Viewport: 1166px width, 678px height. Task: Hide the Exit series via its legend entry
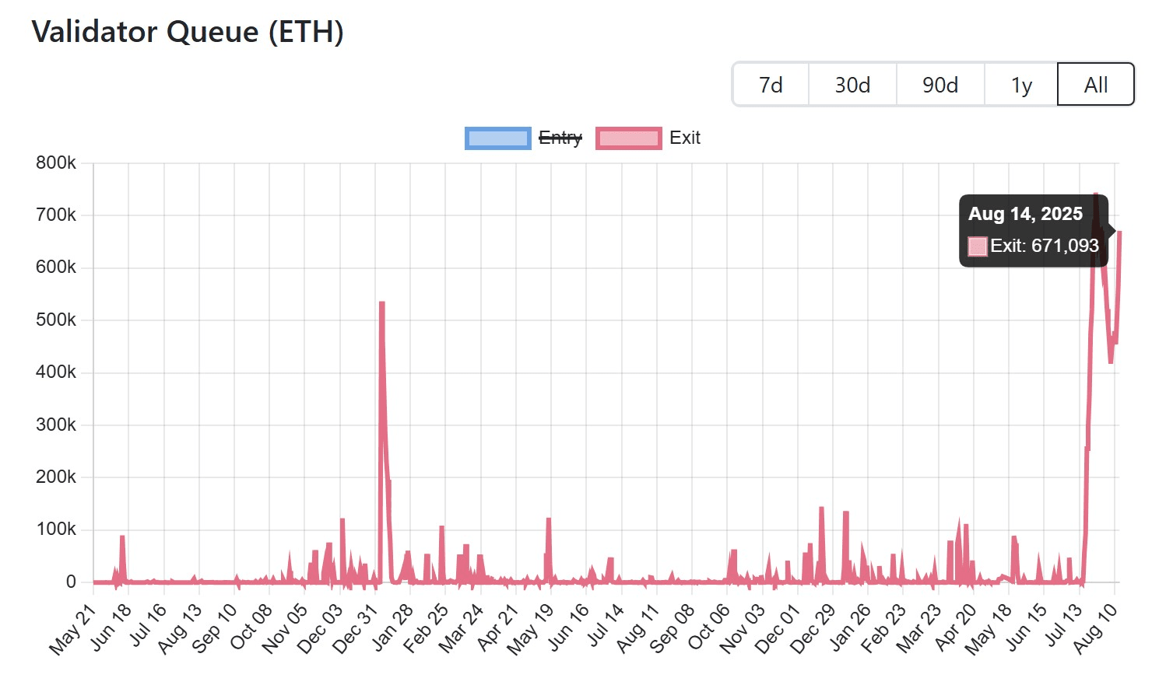pos(685,138)
